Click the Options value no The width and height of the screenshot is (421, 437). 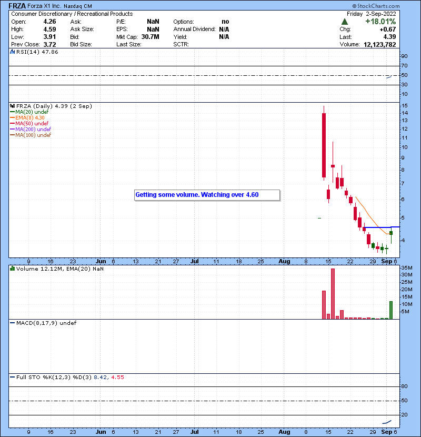pyautogui.click(x=225, y=22)
